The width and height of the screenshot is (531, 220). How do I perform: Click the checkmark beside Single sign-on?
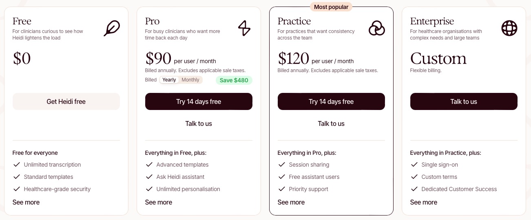pyautogui.click(x=414, y=165)
